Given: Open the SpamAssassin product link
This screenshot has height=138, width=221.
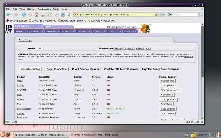Looking at the screenshot, I should coord(24,109).
